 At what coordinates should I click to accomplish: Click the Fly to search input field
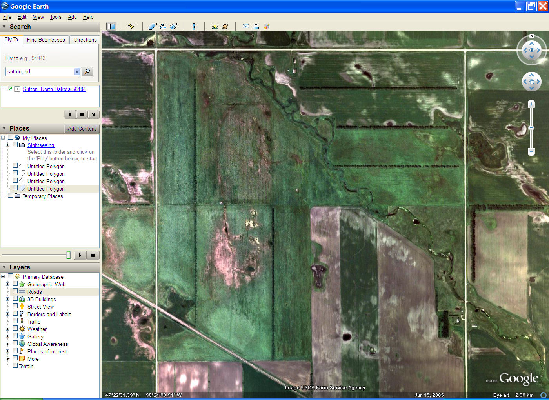tap(40, 71)
